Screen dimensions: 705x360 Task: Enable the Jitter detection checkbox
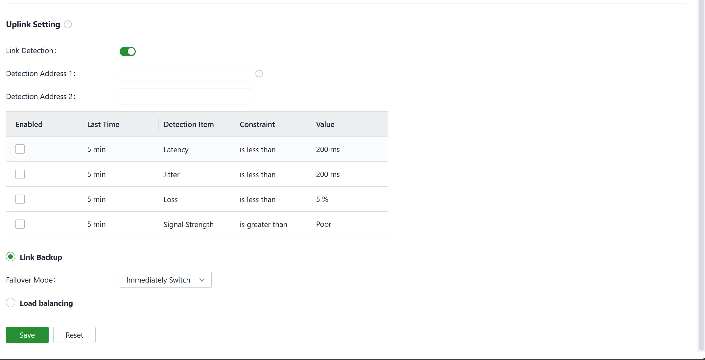pos(20,174)
